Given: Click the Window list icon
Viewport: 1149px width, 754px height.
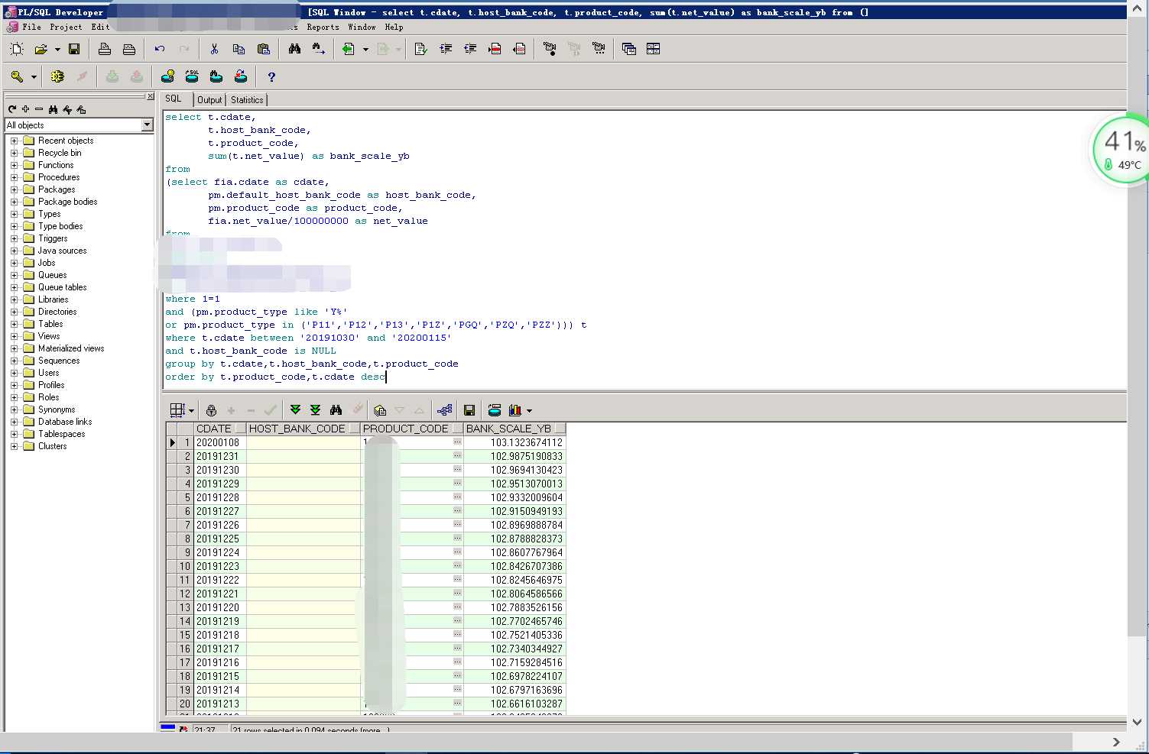Looking at the screenshot, I should (x=629, y=49).
